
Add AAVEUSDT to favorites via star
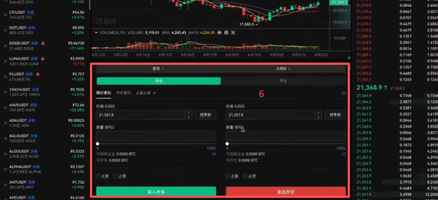point(5,108)
